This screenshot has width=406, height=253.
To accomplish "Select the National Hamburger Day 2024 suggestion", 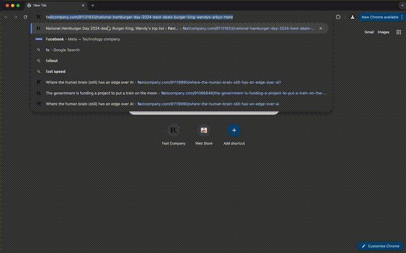I will pyautogui.click(x=179, y=29).
